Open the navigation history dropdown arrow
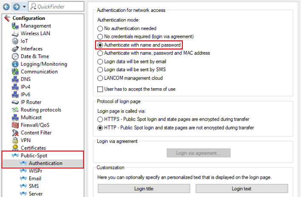This screenshot has height=197, width=301. [x=24, y=7]
